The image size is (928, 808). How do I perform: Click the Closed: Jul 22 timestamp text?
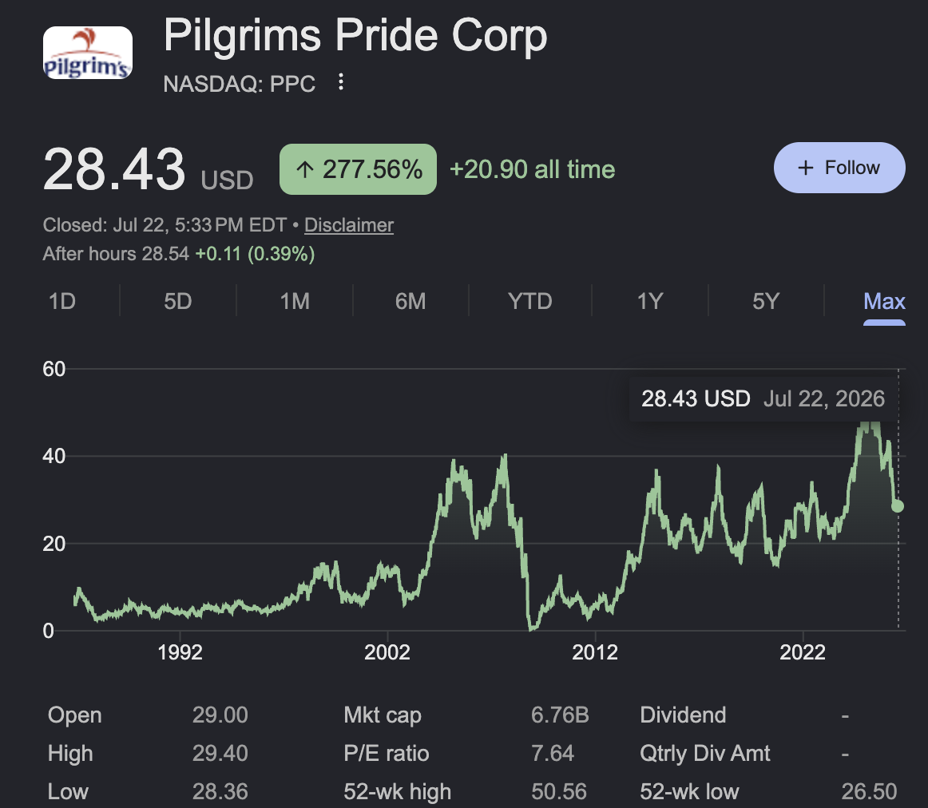coord(165,225)
